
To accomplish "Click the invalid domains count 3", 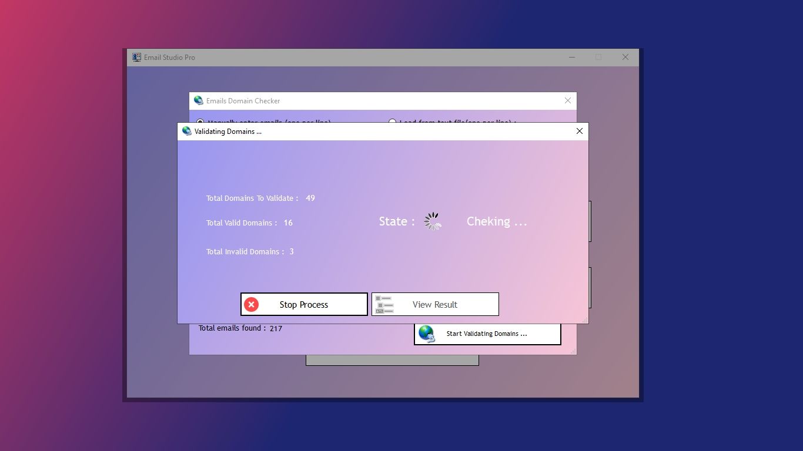I will pos(292,252).
